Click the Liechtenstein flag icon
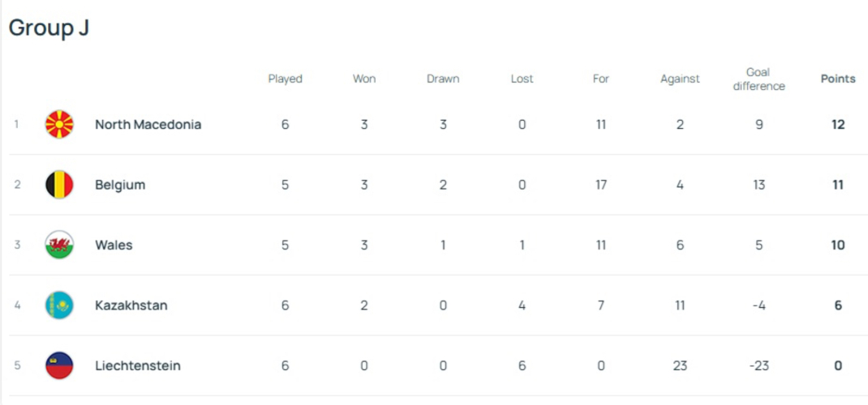The width and height of the screenshot is (868, 405). (x=59, y=365)
